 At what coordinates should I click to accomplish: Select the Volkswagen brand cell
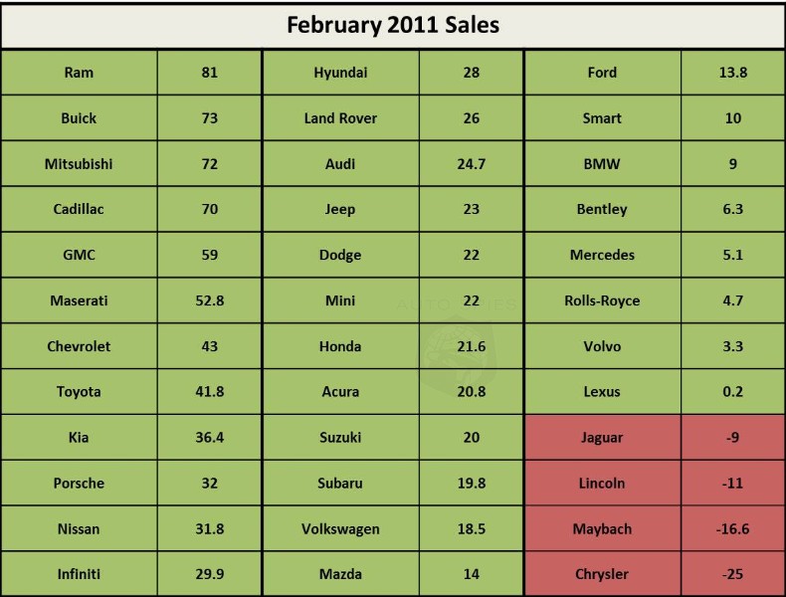pos(340,529)
